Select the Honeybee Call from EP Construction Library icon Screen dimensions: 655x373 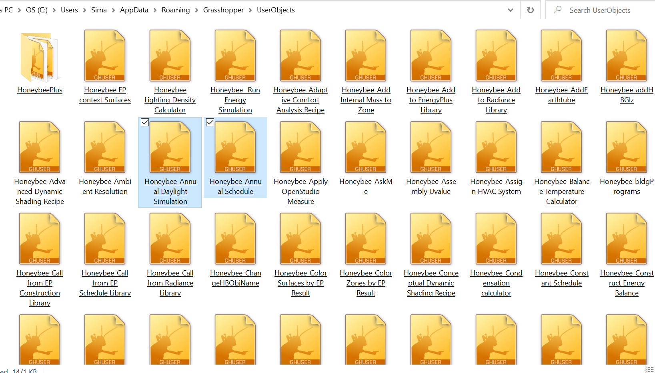(x=40, y=239)
